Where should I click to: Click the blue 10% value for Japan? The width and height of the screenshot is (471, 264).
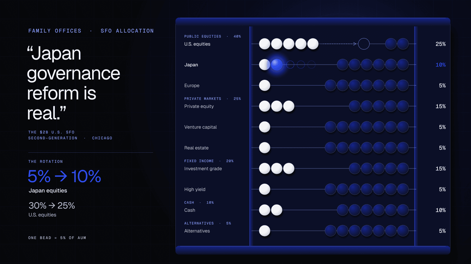click(x=441, y=65)
